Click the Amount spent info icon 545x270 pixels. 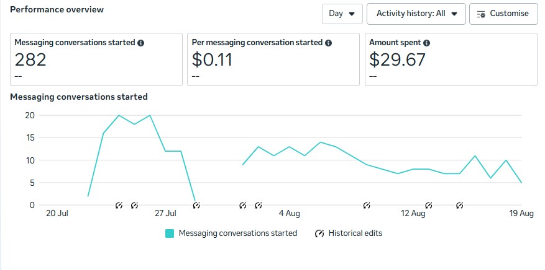(426, 43)
